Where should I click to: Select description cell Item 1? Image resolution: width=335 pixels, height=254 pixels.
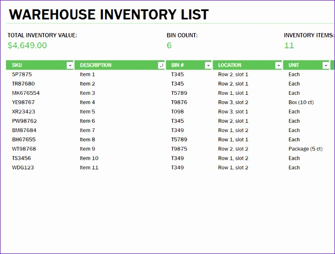point(87,75)
